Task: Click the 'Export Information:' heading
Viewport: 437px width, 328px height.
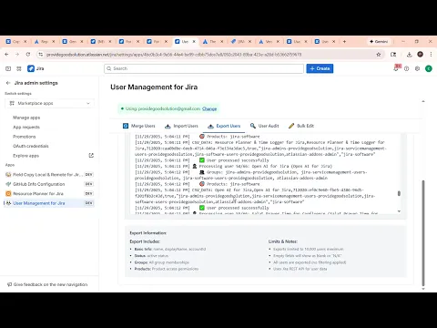Action: coord(148,233)
